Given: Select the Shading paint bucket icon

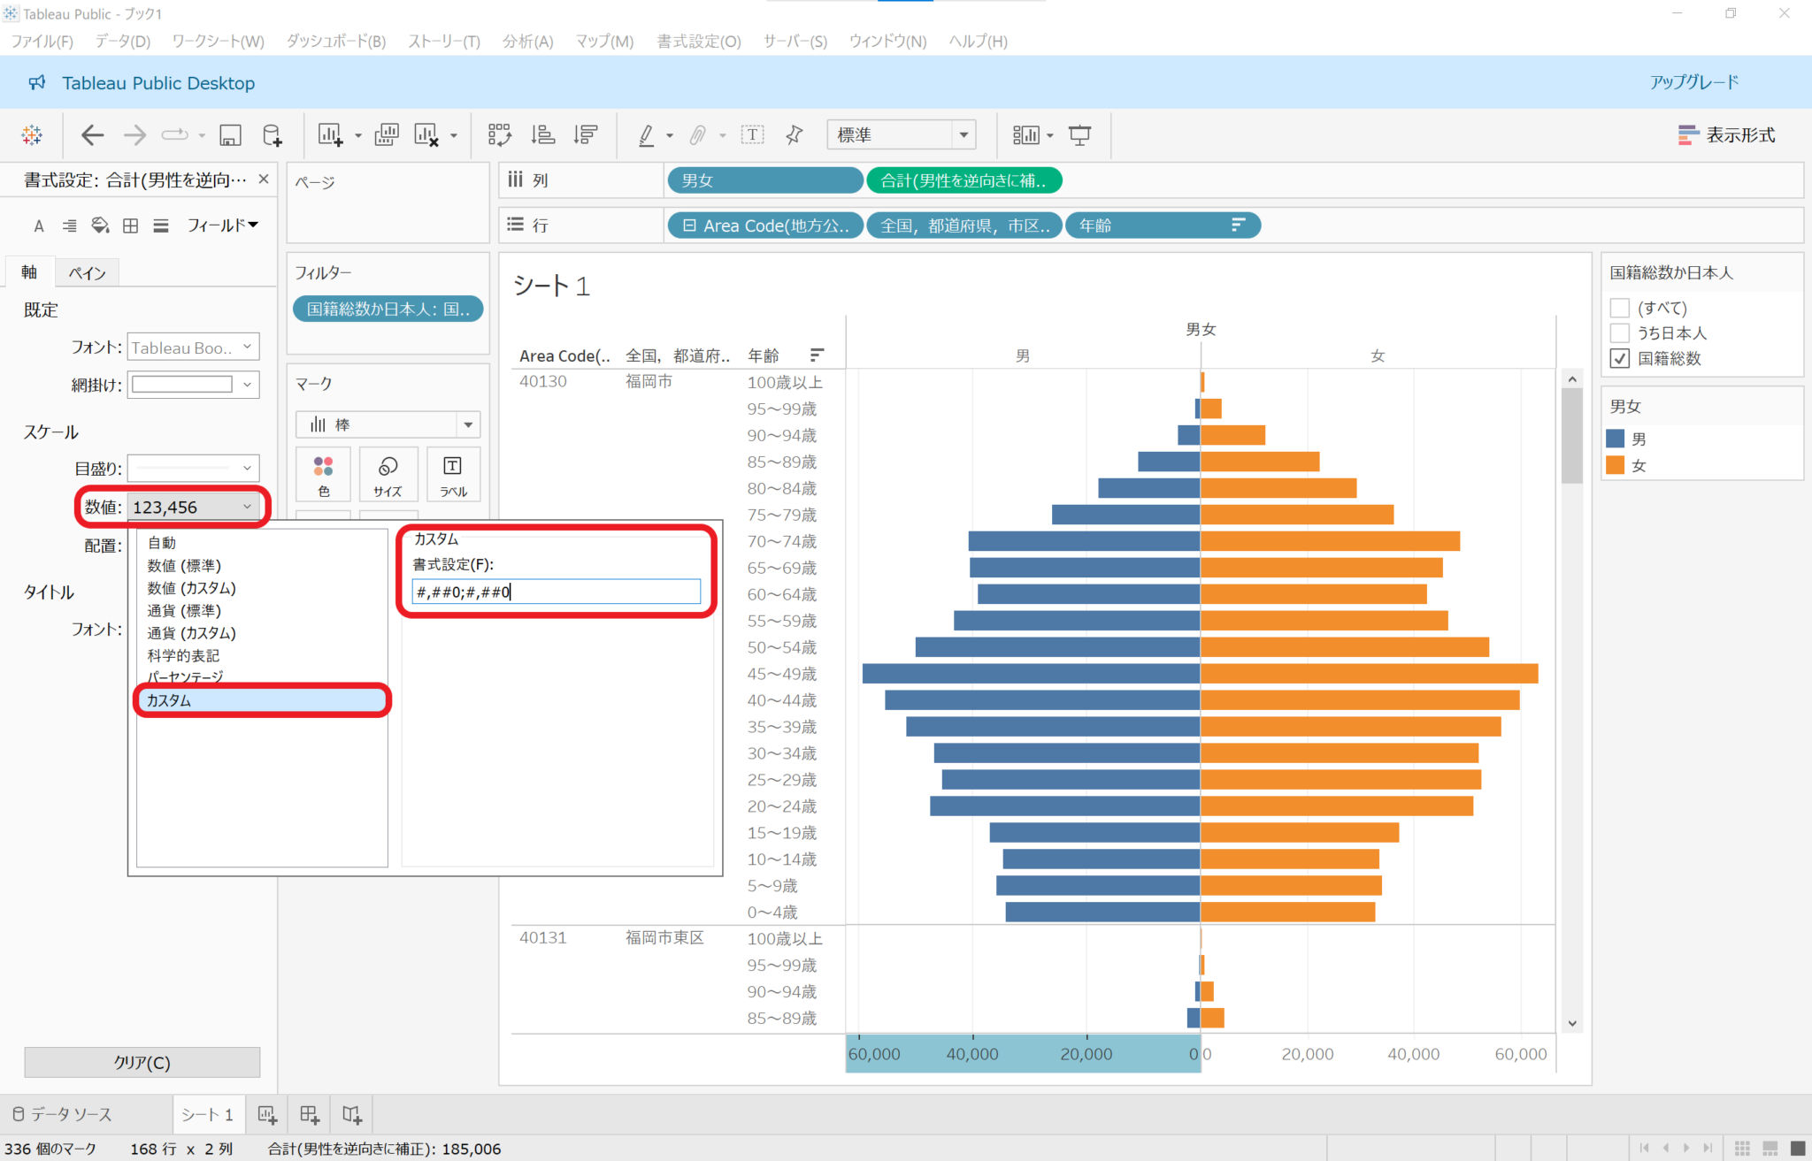Looking at the screenshot, I should [x=100, y=225].
